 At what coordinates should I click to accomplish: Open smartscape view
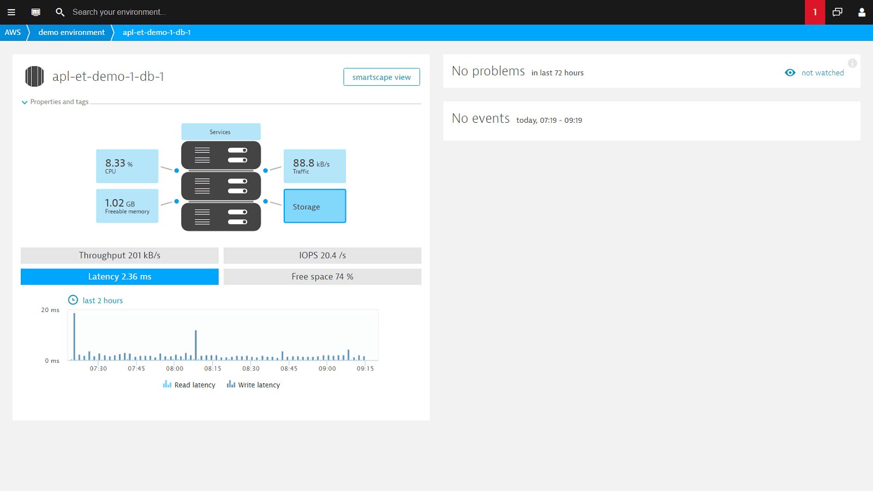[381, 77]
